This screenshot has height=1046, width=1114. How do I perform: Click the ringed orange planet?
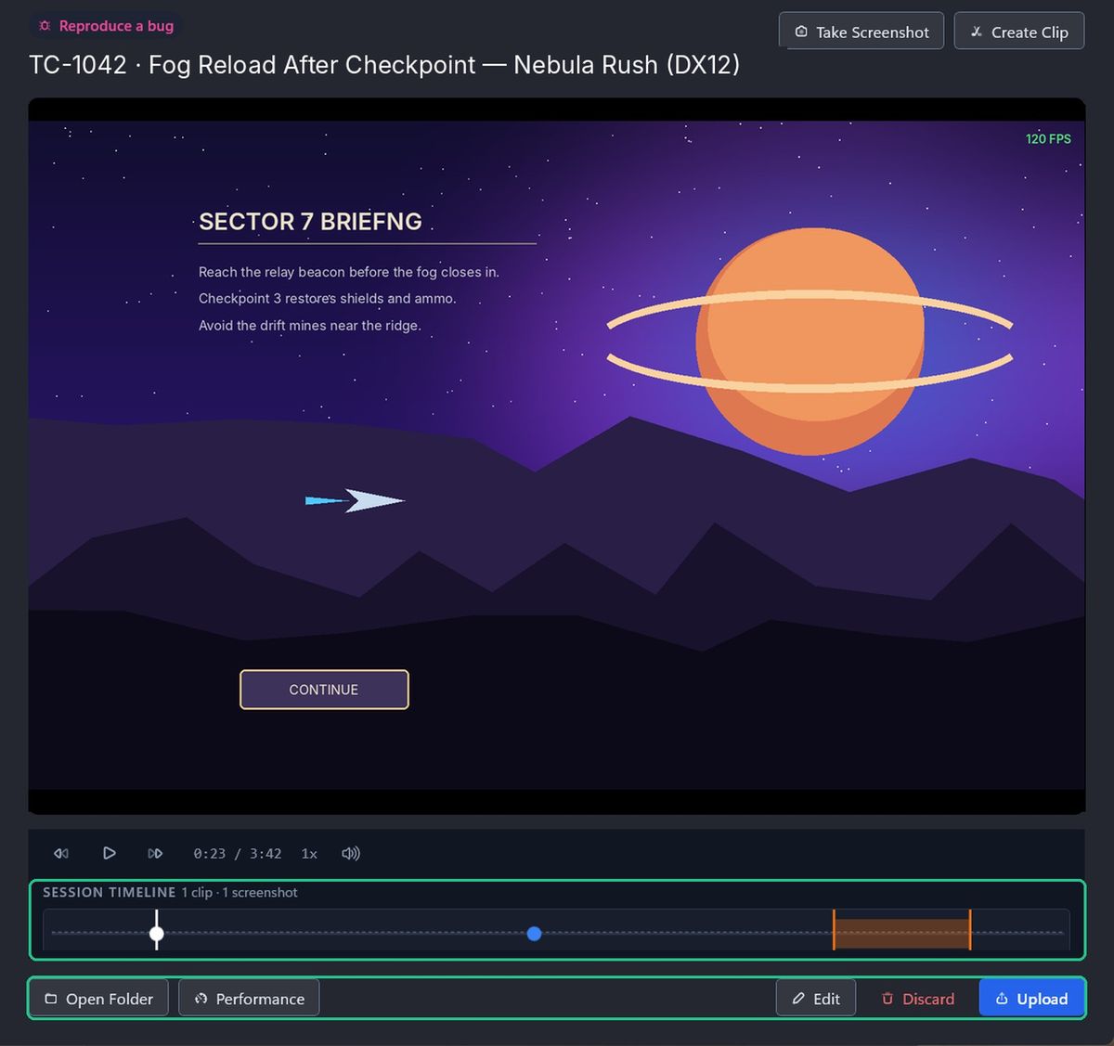[810, 341]
